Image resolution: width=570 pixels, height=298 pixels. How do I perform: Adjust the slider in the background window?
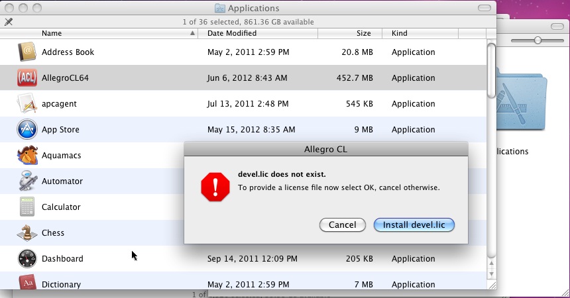[538, 40]
